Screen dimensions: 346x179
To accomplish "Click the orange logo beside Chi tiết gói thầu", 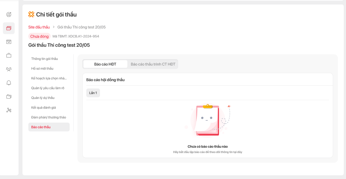I will click(x=31, y=14).
